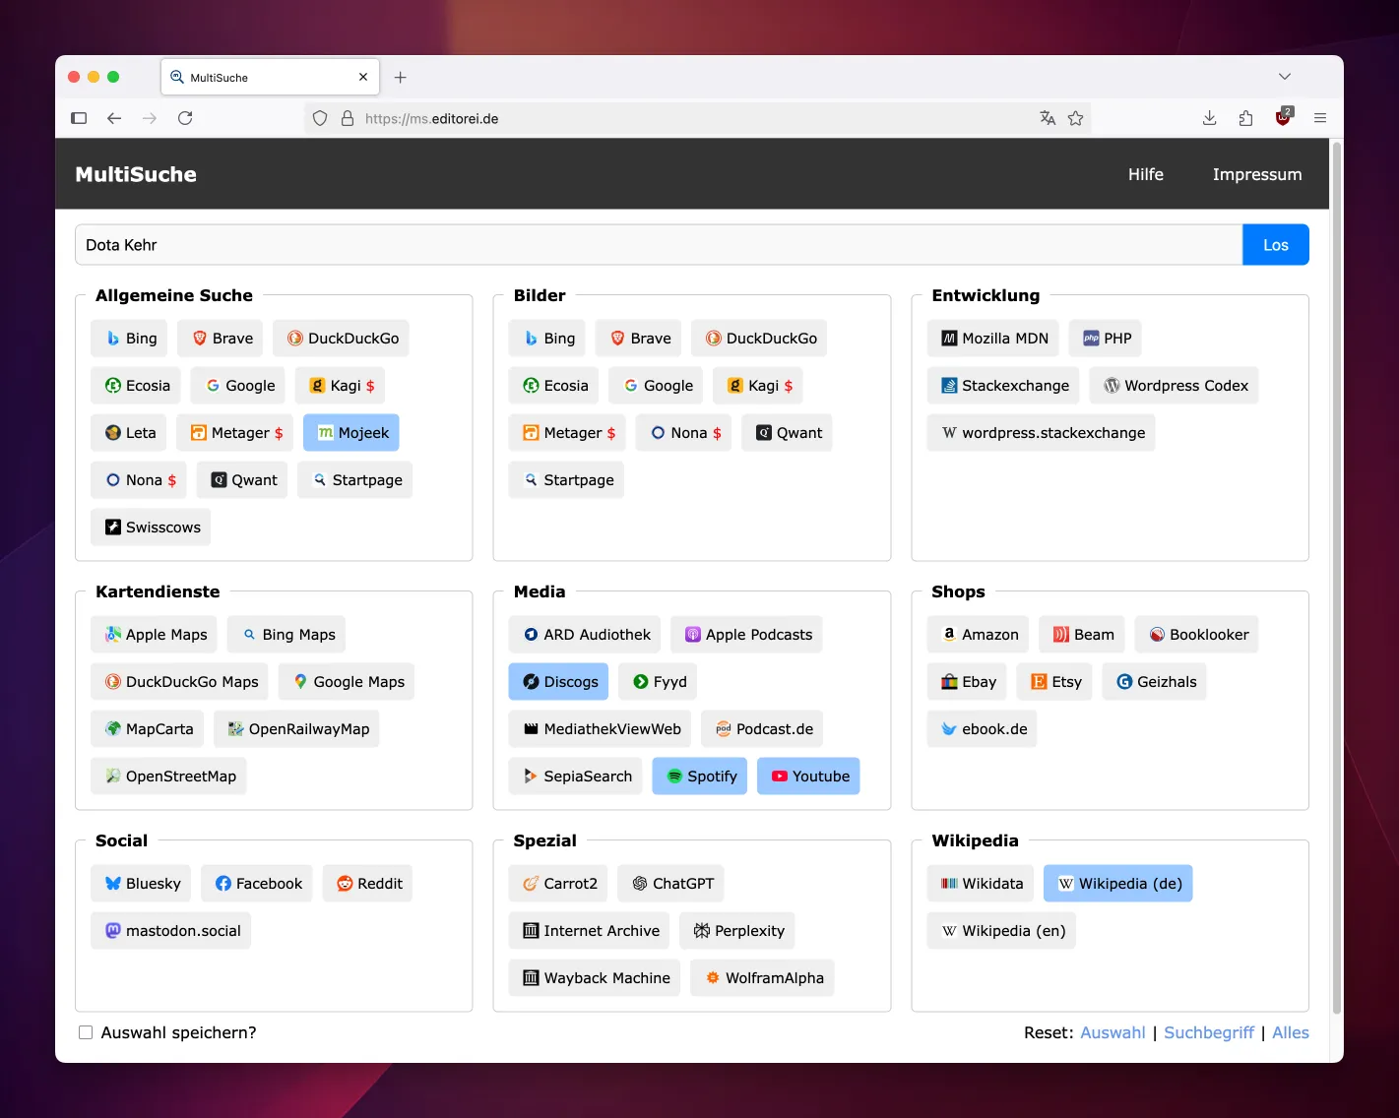The width and height of the screenshot is (1399, 1118).
Task: Open the Impressum page
Action: [1257, 174]
